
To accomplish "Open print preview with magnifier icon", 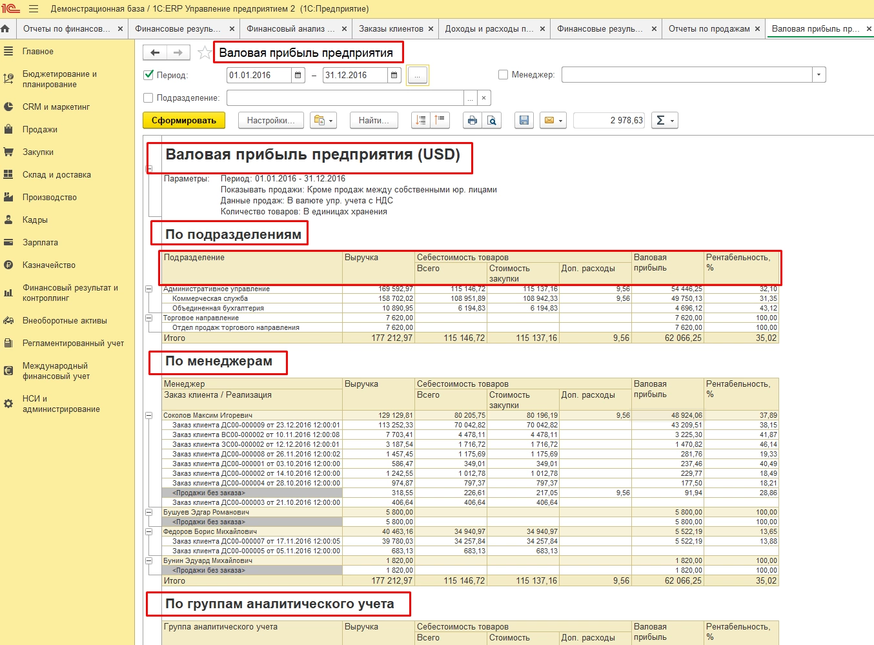I will click(x=492, y=121).
